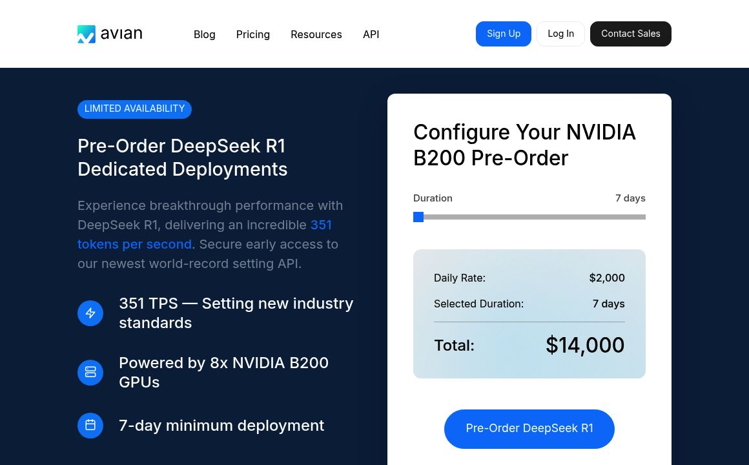Click the Pre-Order DeepSeek R1 Dedicated Deployments heading
This screenshot has height=465, width=749.
click(182, 158)
